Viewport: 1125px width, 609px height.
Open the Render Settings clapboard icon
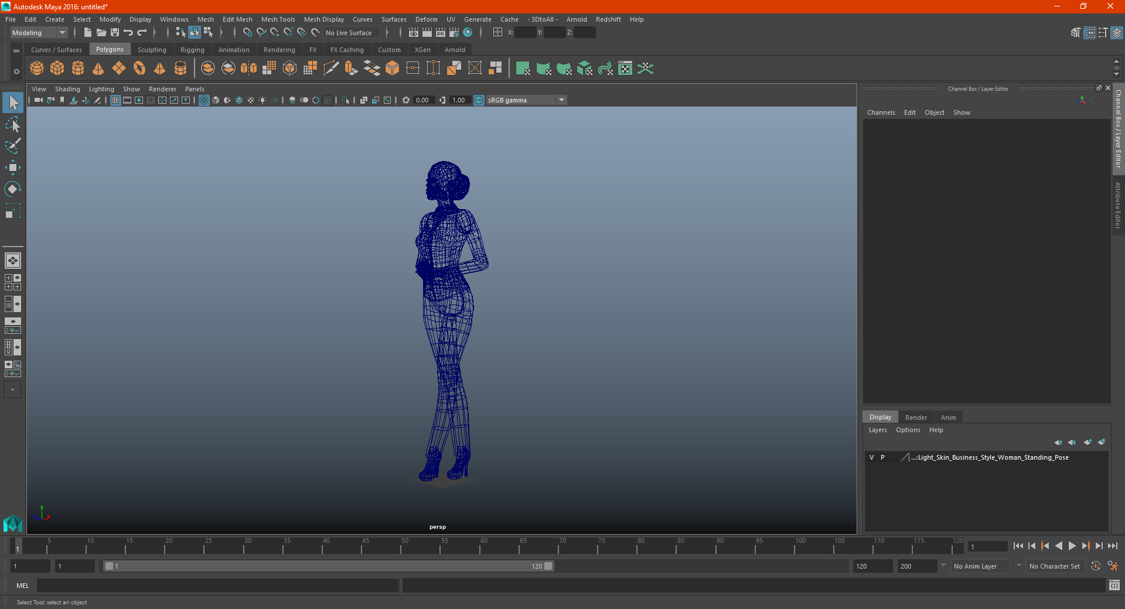454,33
